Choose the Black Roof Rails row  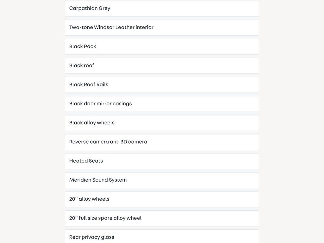(x=162, y=85)
